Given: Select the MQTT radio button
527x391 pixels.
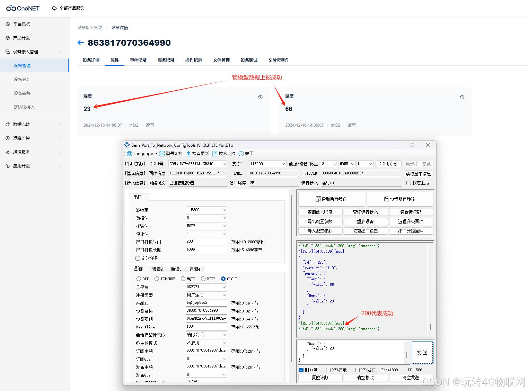Looking at the screenshot, I should point(183,279).
